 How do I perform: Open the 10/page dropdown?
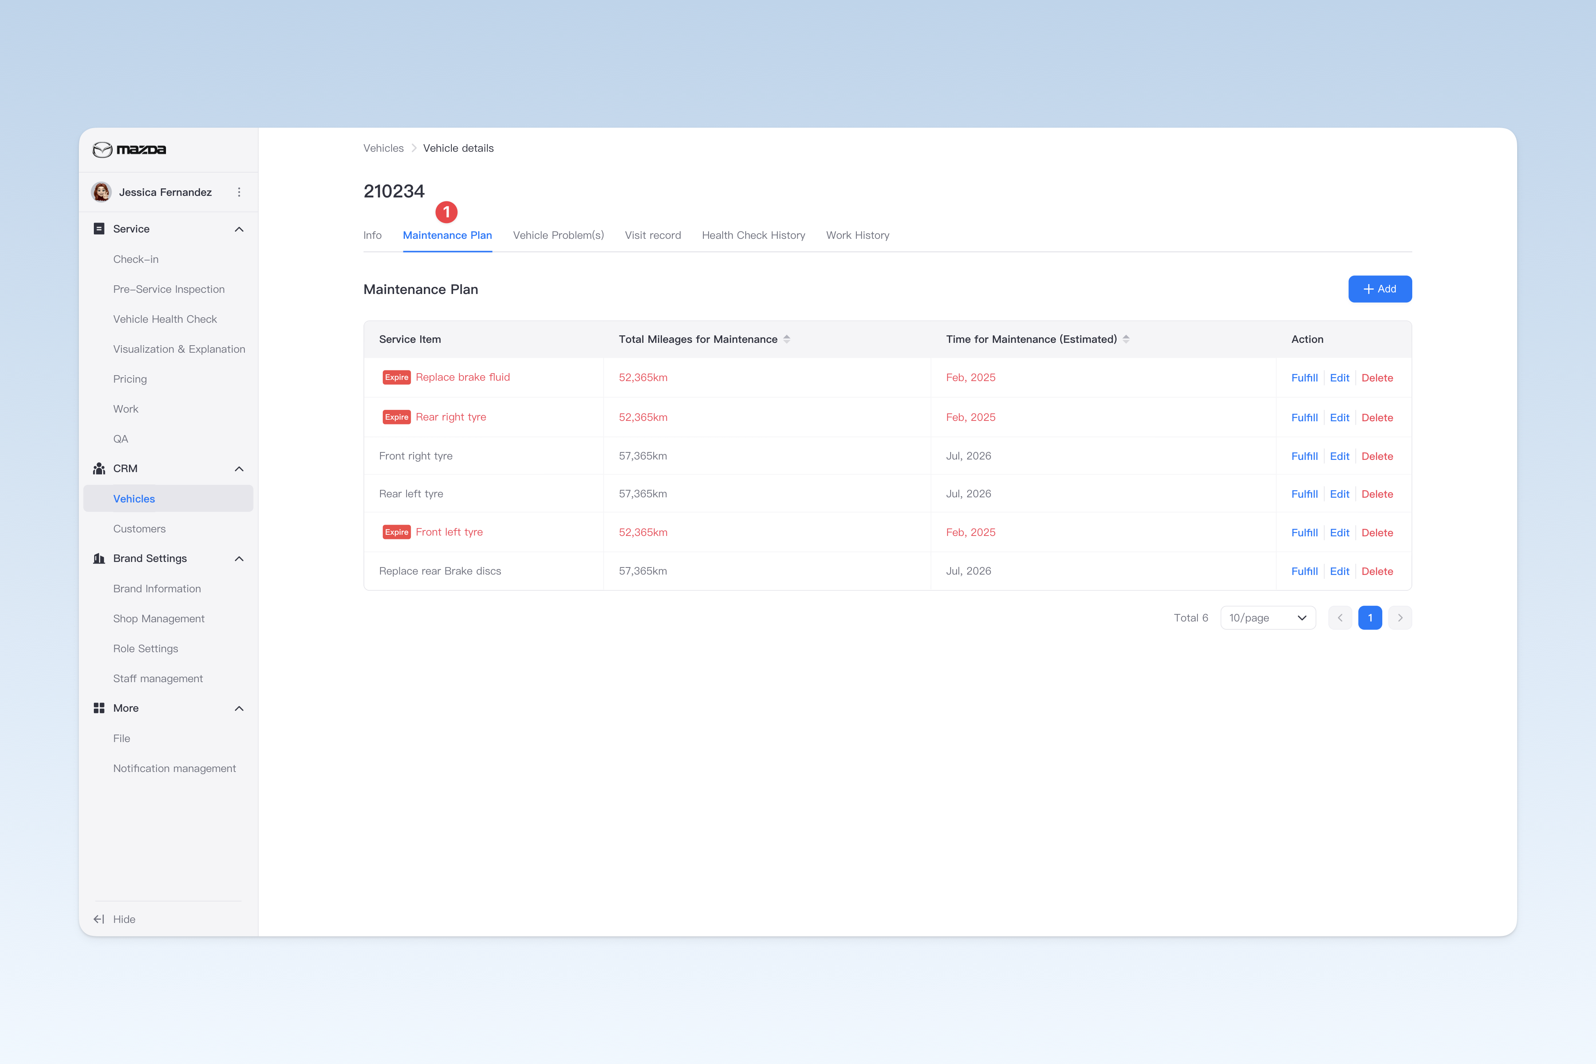[1268, 618]
